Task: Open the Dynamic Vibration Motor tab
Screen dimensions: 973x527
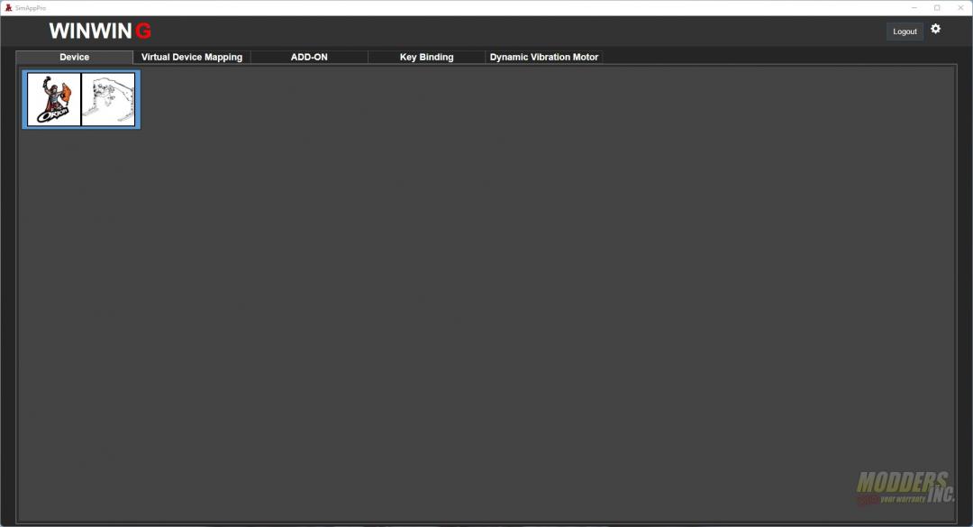Action: [x=543, y=57]
